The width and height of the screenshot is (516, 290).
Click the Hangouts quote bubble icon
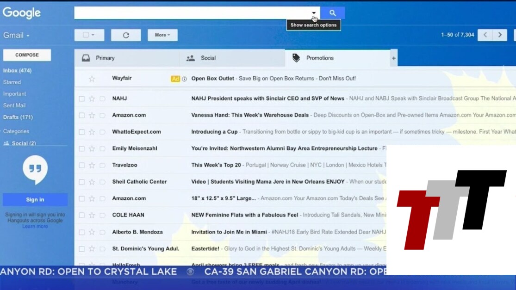35,169
